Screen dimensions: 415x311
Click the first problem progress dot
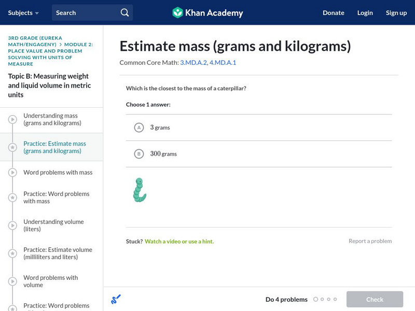315,299
